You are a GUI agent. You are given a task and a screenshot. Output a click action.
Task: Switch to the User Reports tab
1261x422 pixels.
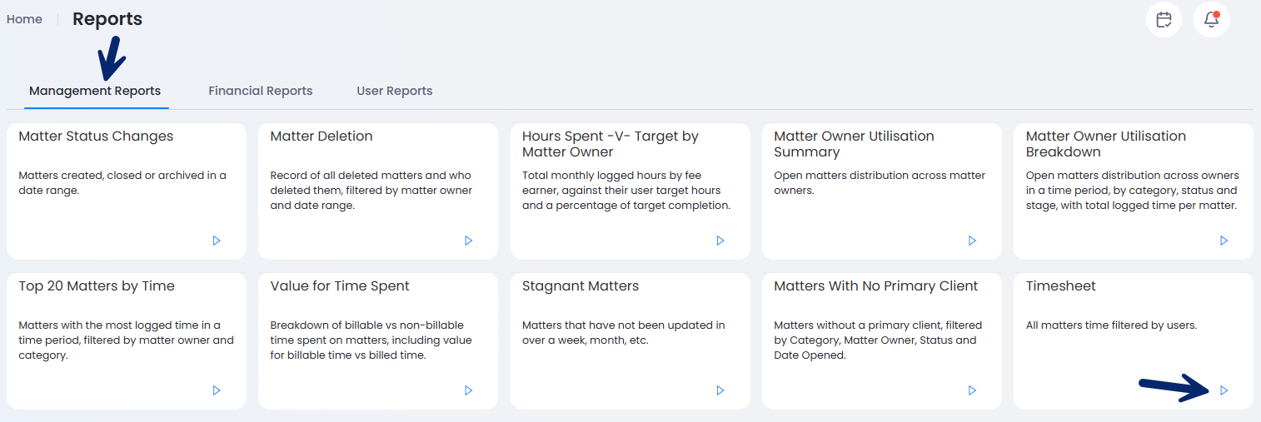pyautogui.click(x=395, y=91)
